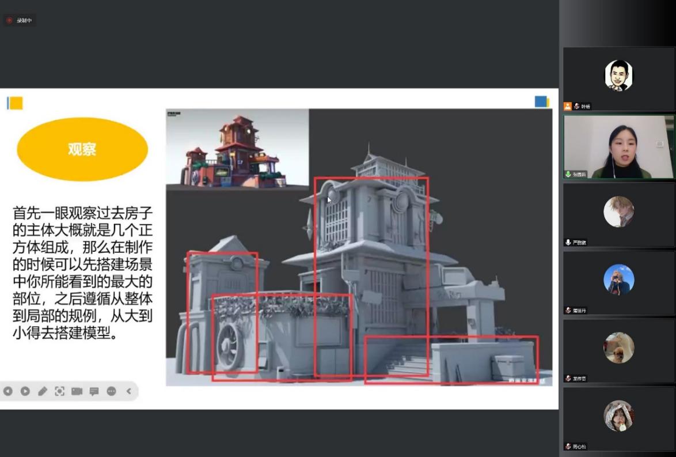Advance the slide with the play arrow button
The width and height of the screenshot is (676, 457).
tap(25, 391)
